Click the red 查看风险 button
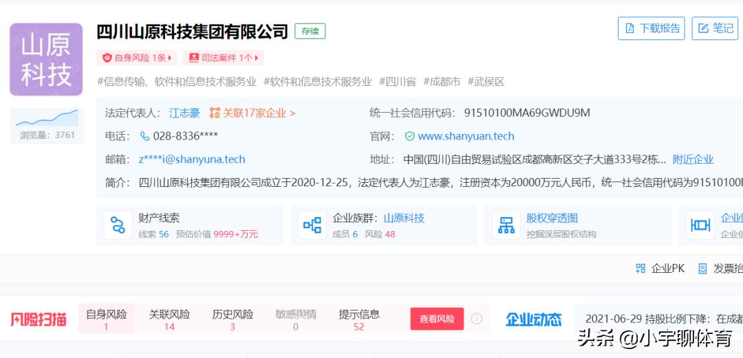Image resolution: width=743 pixels, height=358 pixels. pyautogui.click(x=437, y=319)
